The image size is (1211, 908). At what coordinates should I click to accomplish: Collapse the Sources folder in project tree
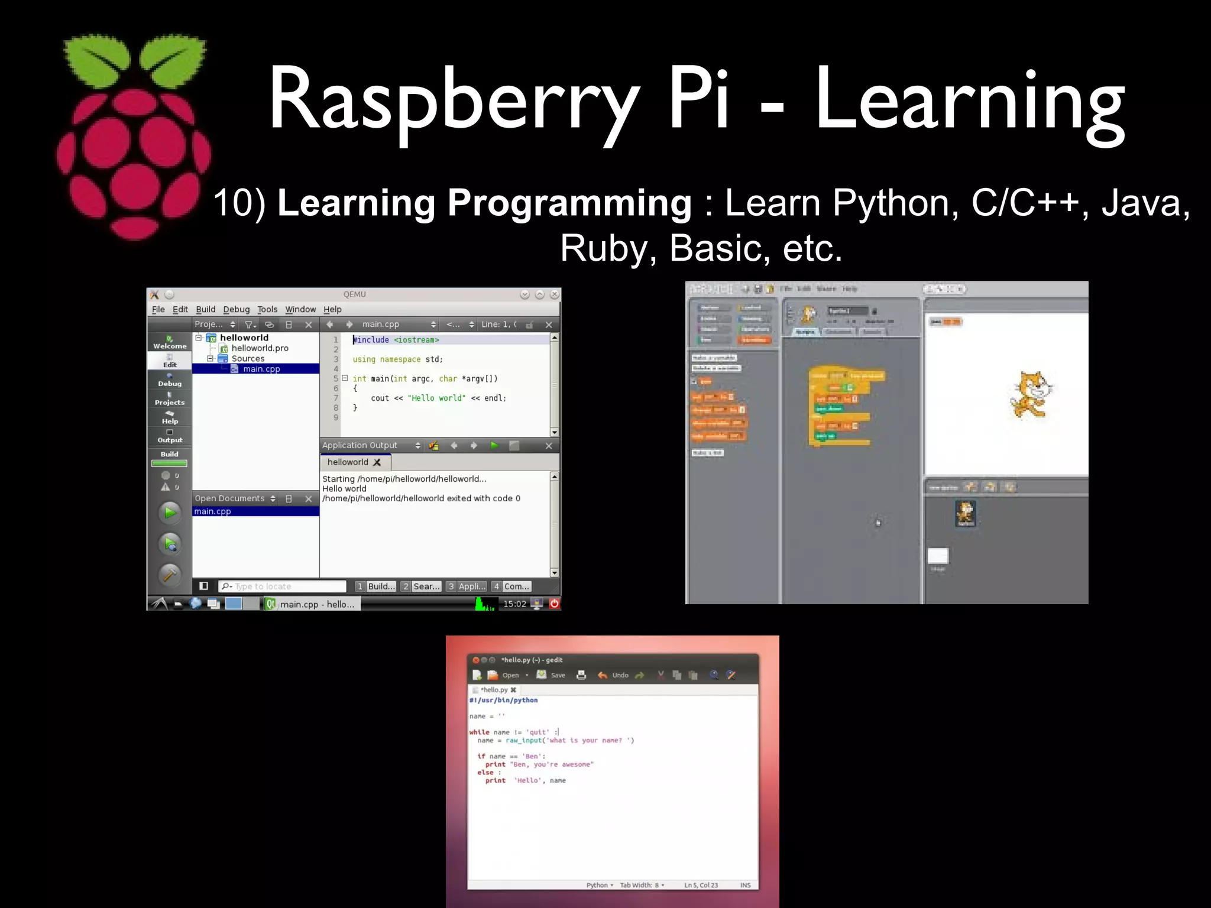(211, 358)
